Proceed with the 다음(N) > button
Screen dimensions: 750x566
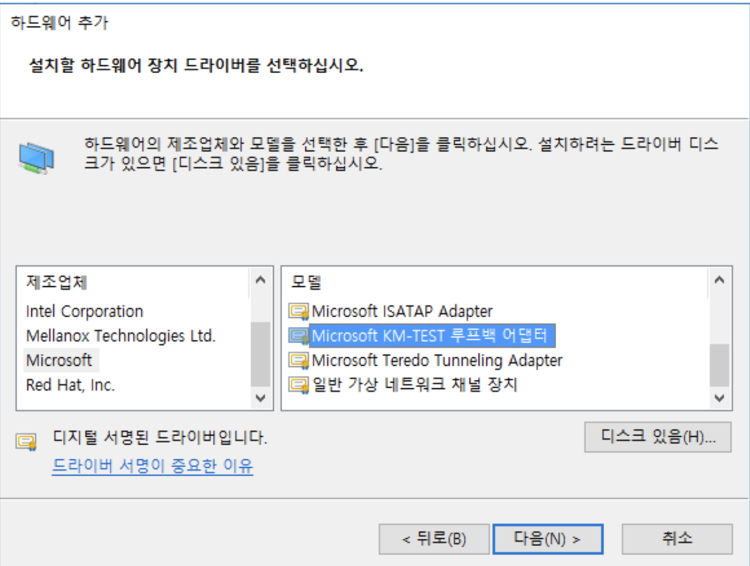pos(548,539)
